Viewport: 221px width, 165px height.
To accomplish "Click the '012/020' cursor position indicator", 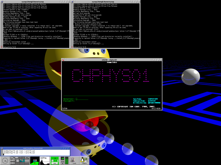I will 156,108.
